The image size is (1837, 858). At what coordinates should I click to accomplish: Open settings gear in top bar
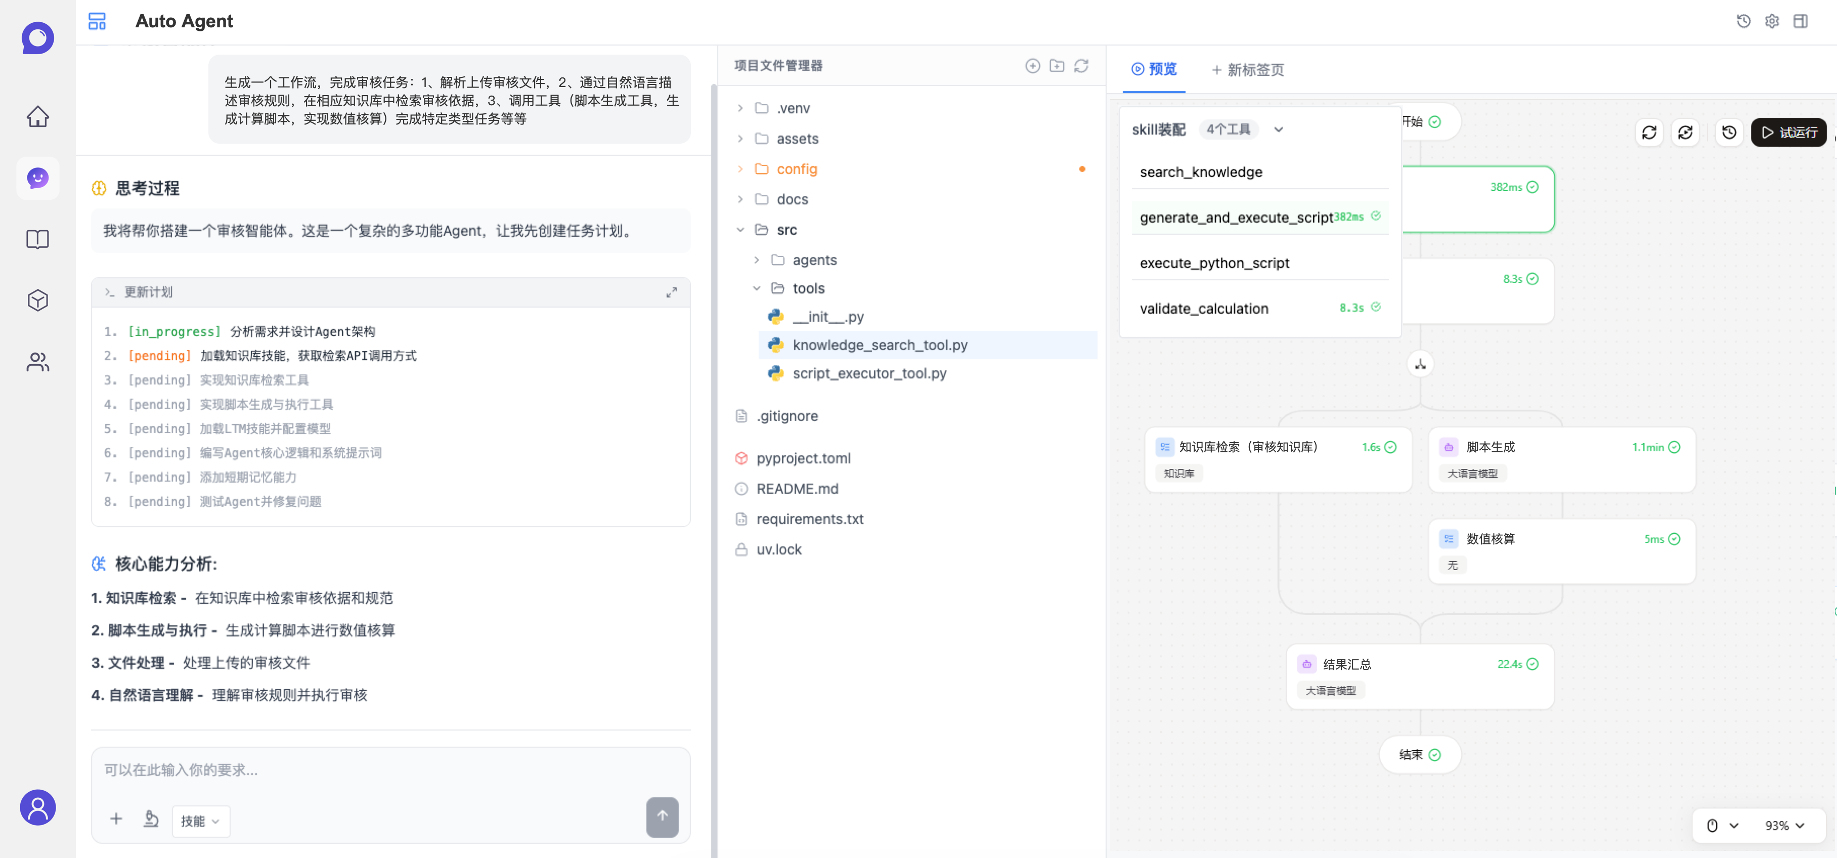pos(1771,21)
